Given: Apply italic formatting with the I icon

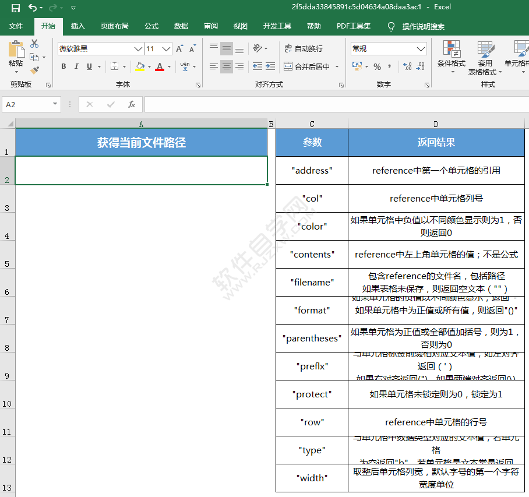Looking at the screenshot, I should coord(76,66).
